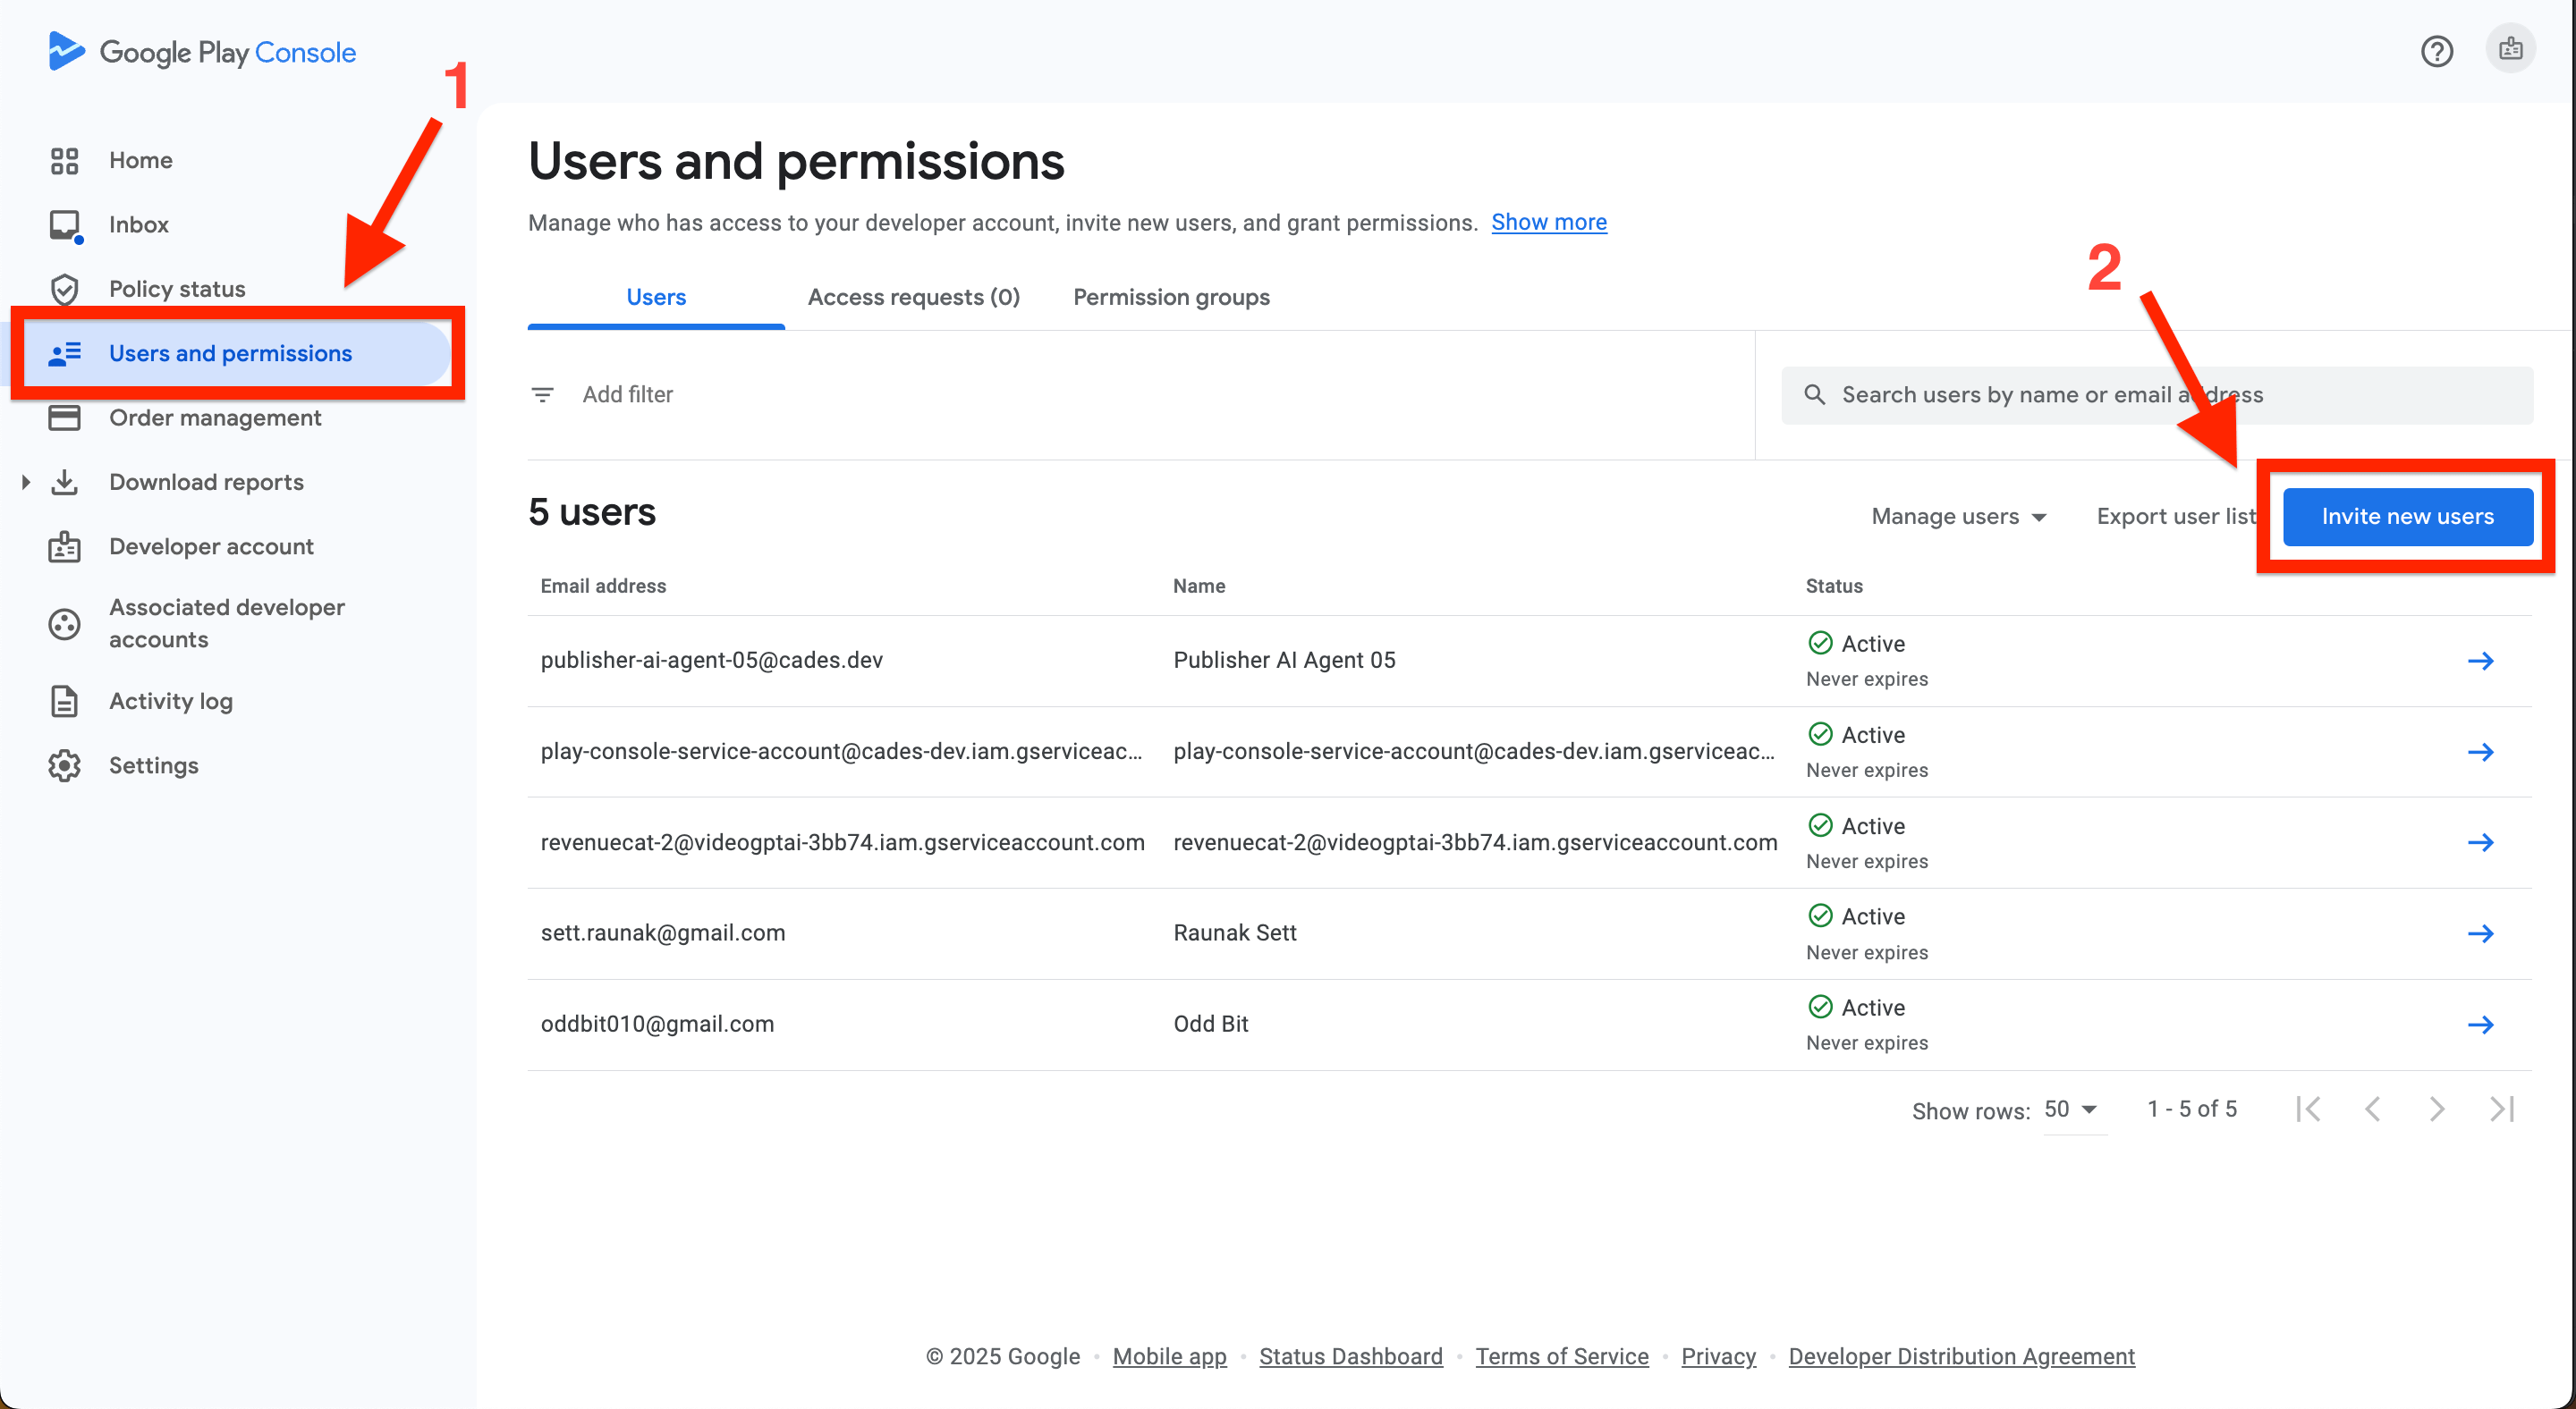This screenshot has height=1409, width=2576.
Task: Click the name Raunak Sett
Action: click(x=1234, y=933)
